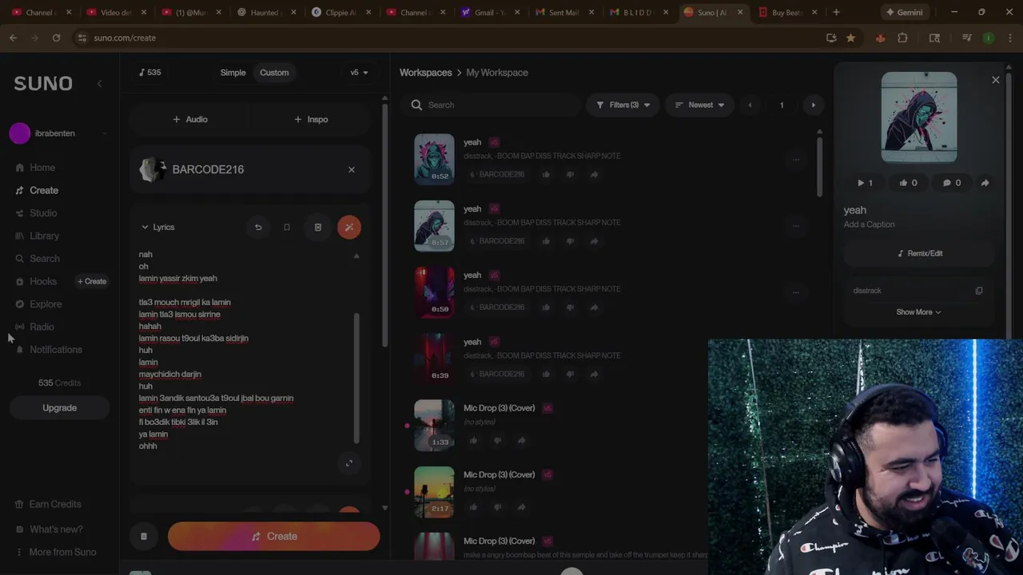
Task: Save lyrics with the bookmark icon
Action: 287,228
